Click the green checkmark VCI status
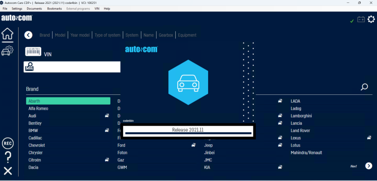377x181 pixels. (x=352, y=21)
